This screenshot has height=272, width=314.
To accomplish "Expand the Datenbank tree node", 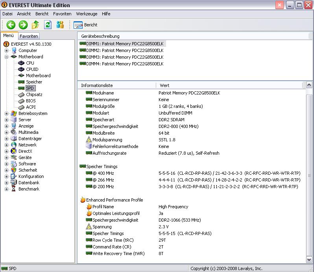I will coord(6,183).
